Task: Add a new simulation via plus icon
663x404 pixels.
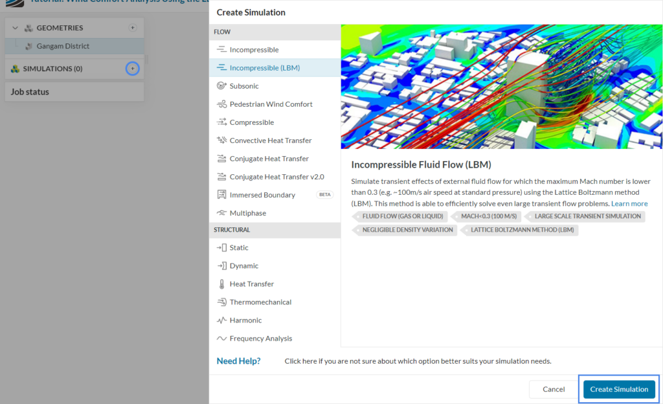Action: pos(132,68)
